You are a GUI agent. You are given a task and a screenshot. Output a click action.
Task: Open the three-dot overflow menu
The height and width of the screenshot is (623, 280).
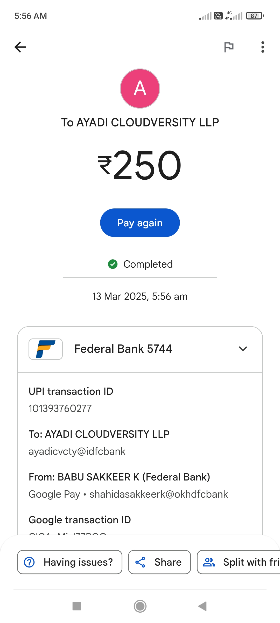(x=263, y=47)
